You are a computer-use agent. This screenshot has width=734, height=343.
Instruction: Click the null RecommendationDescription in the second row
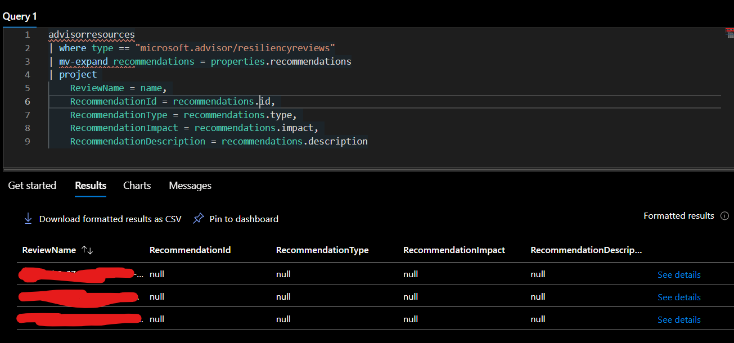click(538, 297)
